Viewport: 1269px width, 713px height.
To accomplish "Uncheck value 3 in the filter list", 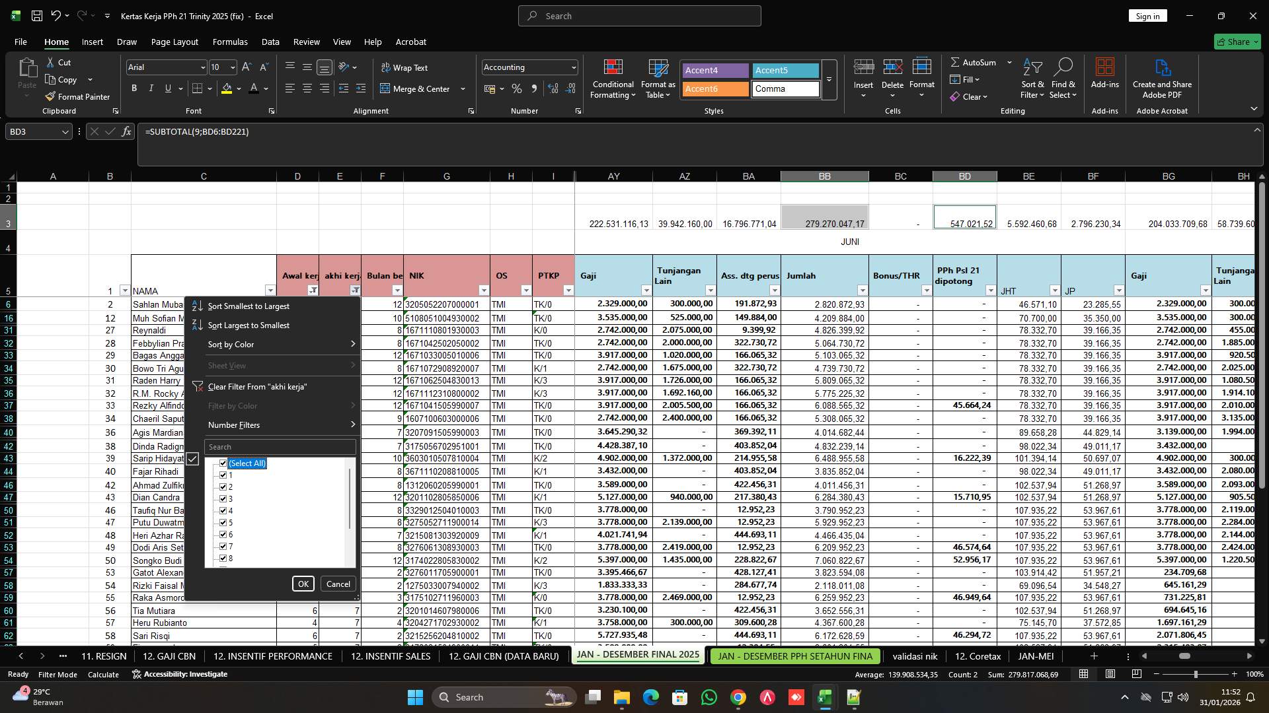I will tap(223, 498).
